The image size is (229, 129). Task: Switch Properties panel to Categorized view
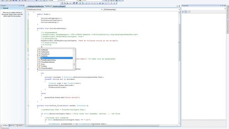pyautogui.click(x=183, y=12)
